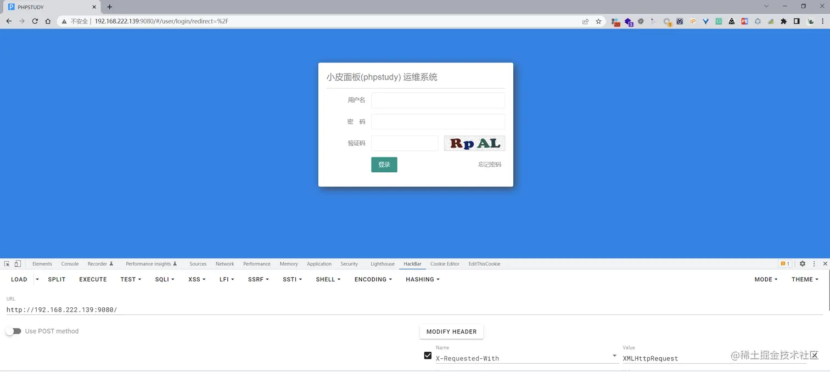Expand the THEME dropdown in HackBar

click(804, 279)
